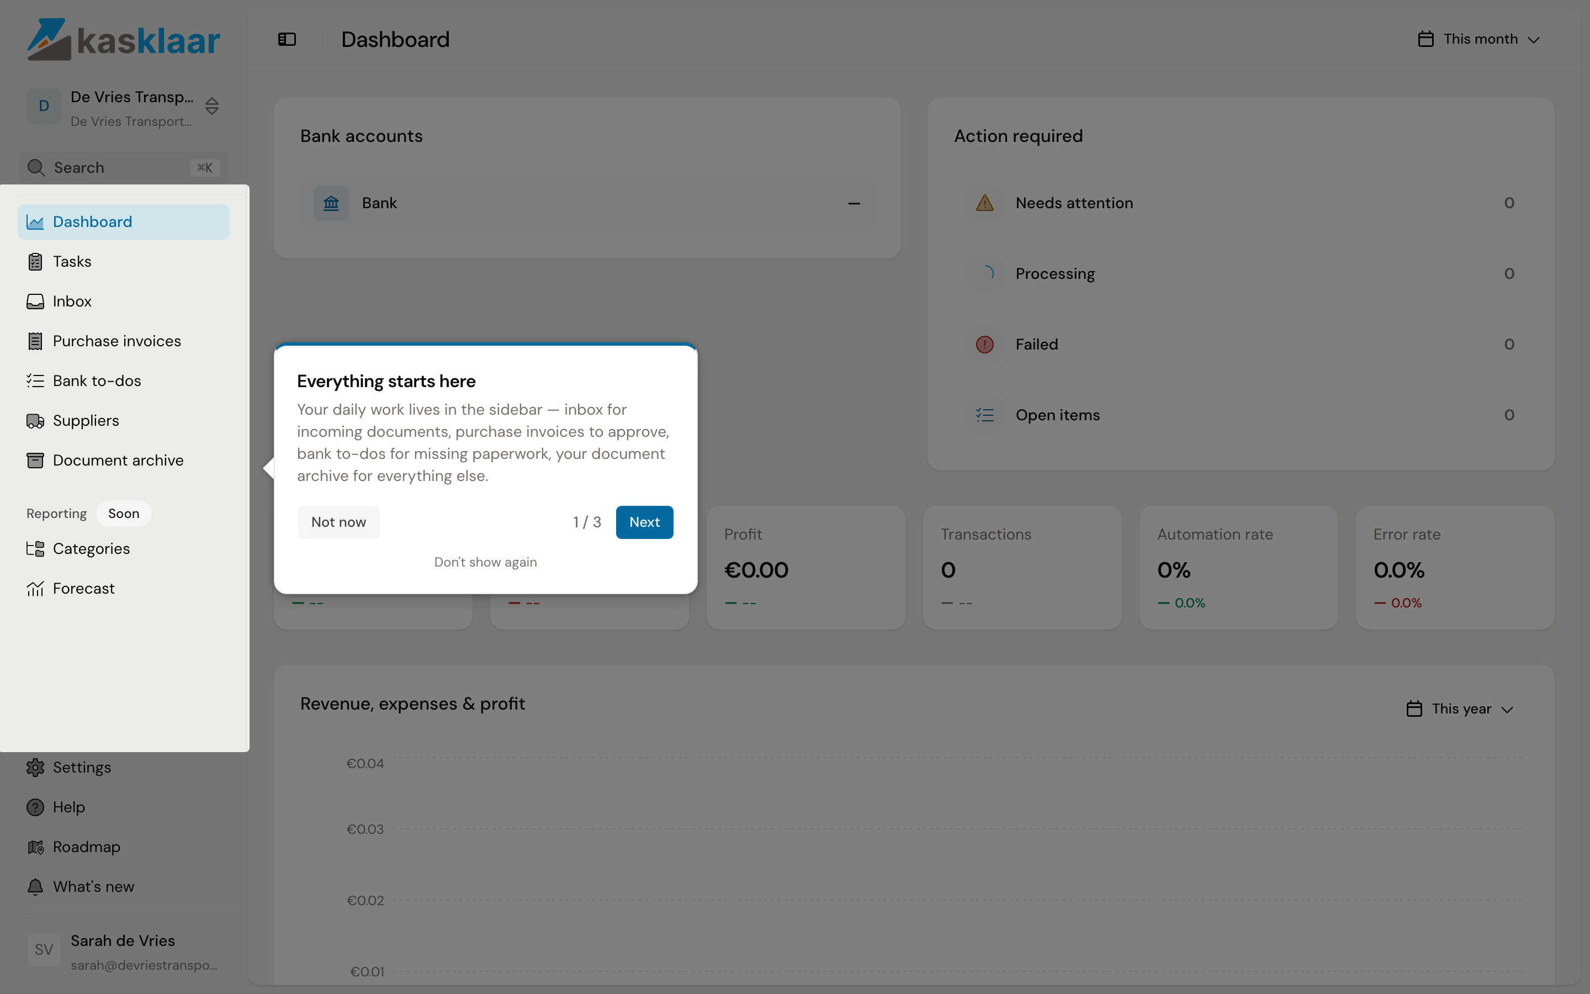Click the kasklaar logo
Viewport: 1590px width, 994px height.
[x=124, y=39]
